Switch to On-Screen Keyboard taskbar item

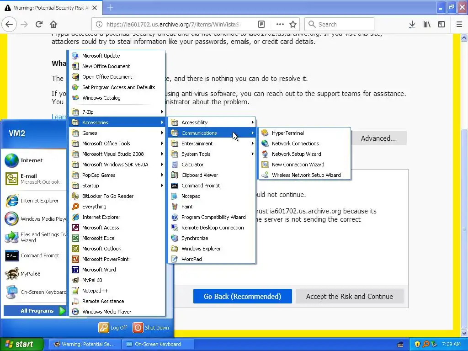(158, 344)
